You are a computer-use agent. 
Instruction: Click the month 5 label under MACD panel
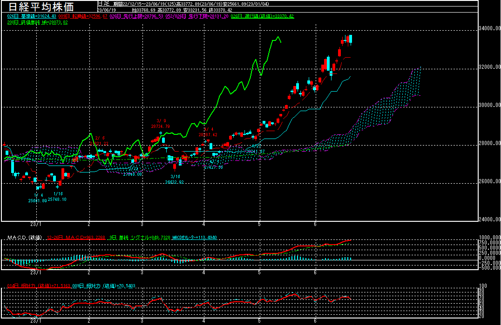tap(259, 273)
